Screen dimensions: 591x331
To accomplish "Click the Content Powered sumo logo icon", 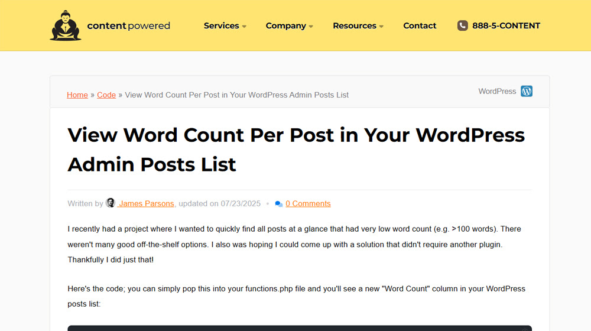I will coord(65,25).
